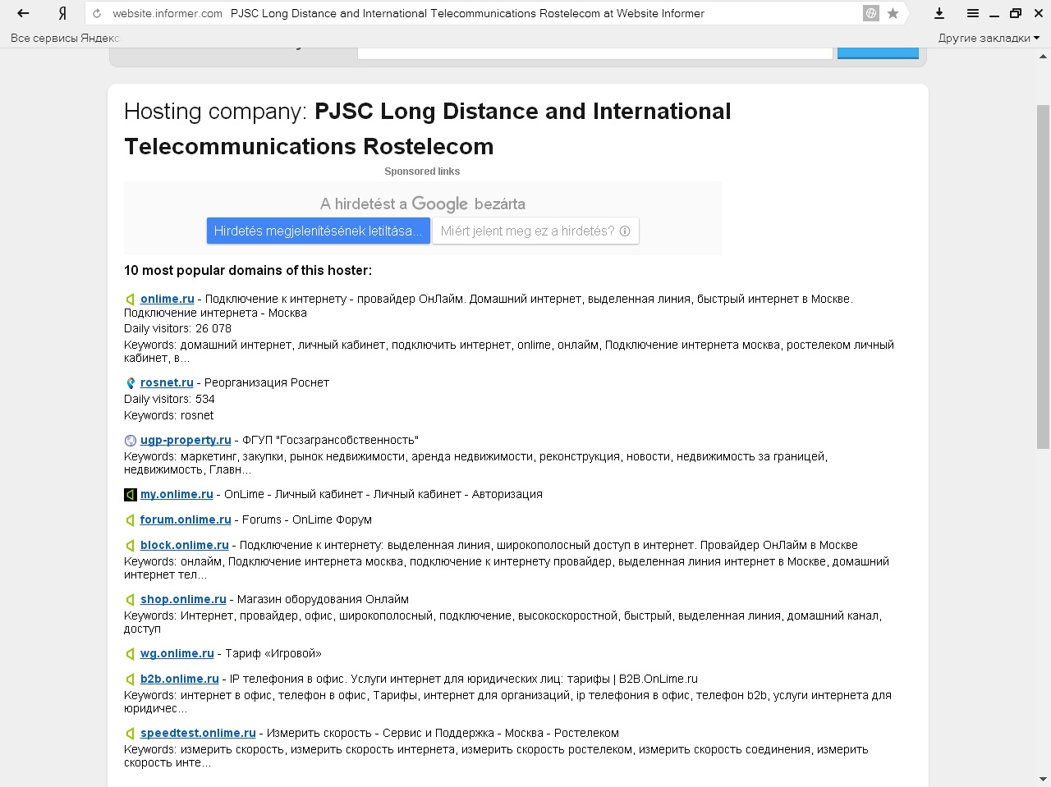Open the rosnet.ru link
The width and height of the screenshot is (1051, 787).
pyautogui.click(x=167, y=382)
